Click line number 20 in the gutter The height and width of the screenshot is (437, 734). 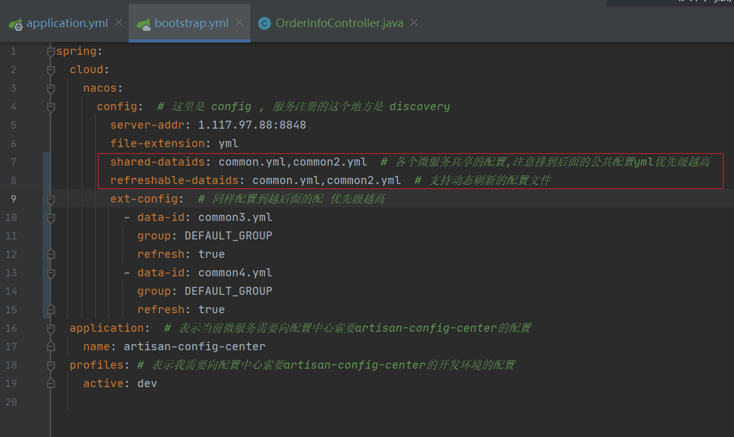[x=10, y=402]
